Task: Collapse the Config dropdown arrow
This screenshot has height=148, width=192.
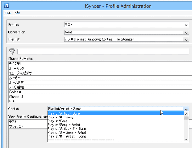Action: (x=186, y=109)
